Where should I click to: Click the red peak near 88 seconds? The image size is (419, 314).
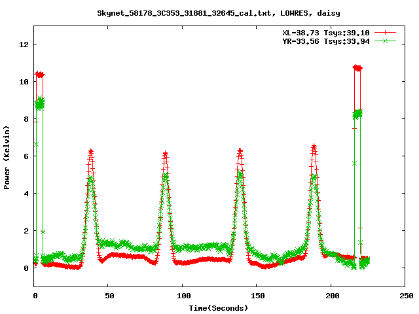point(166,154)
